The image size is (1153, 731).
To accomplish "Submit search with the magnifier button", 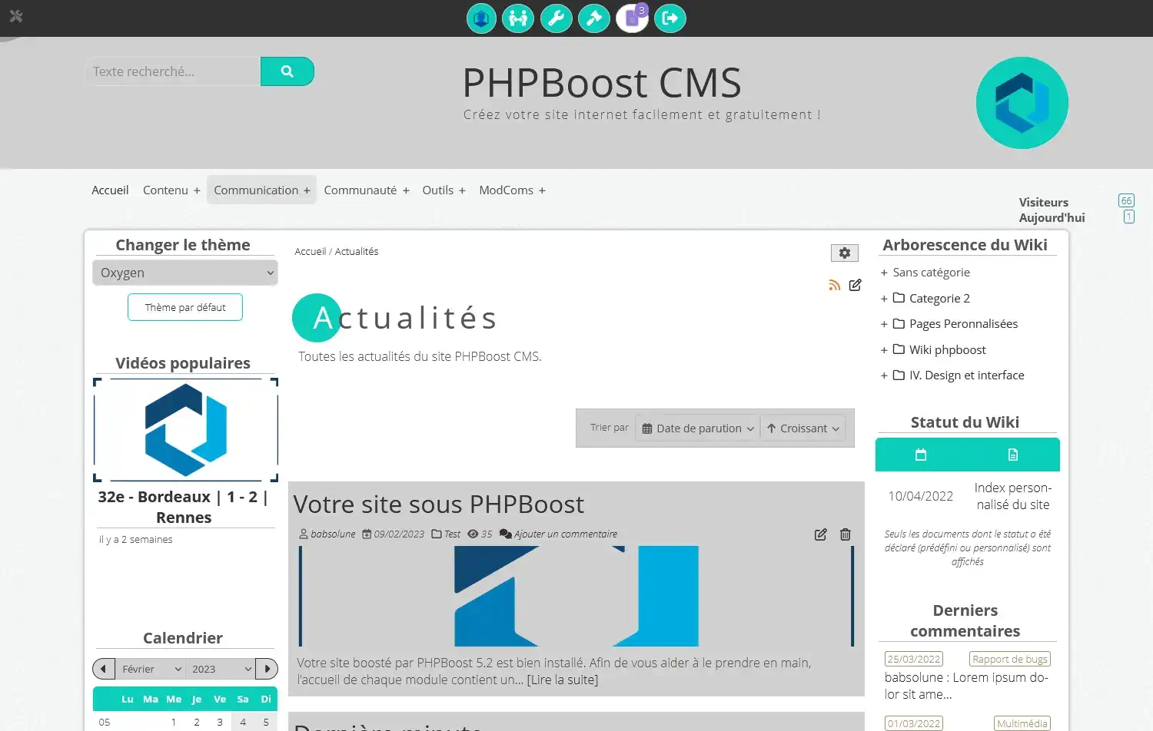I will tap(287, 71).
